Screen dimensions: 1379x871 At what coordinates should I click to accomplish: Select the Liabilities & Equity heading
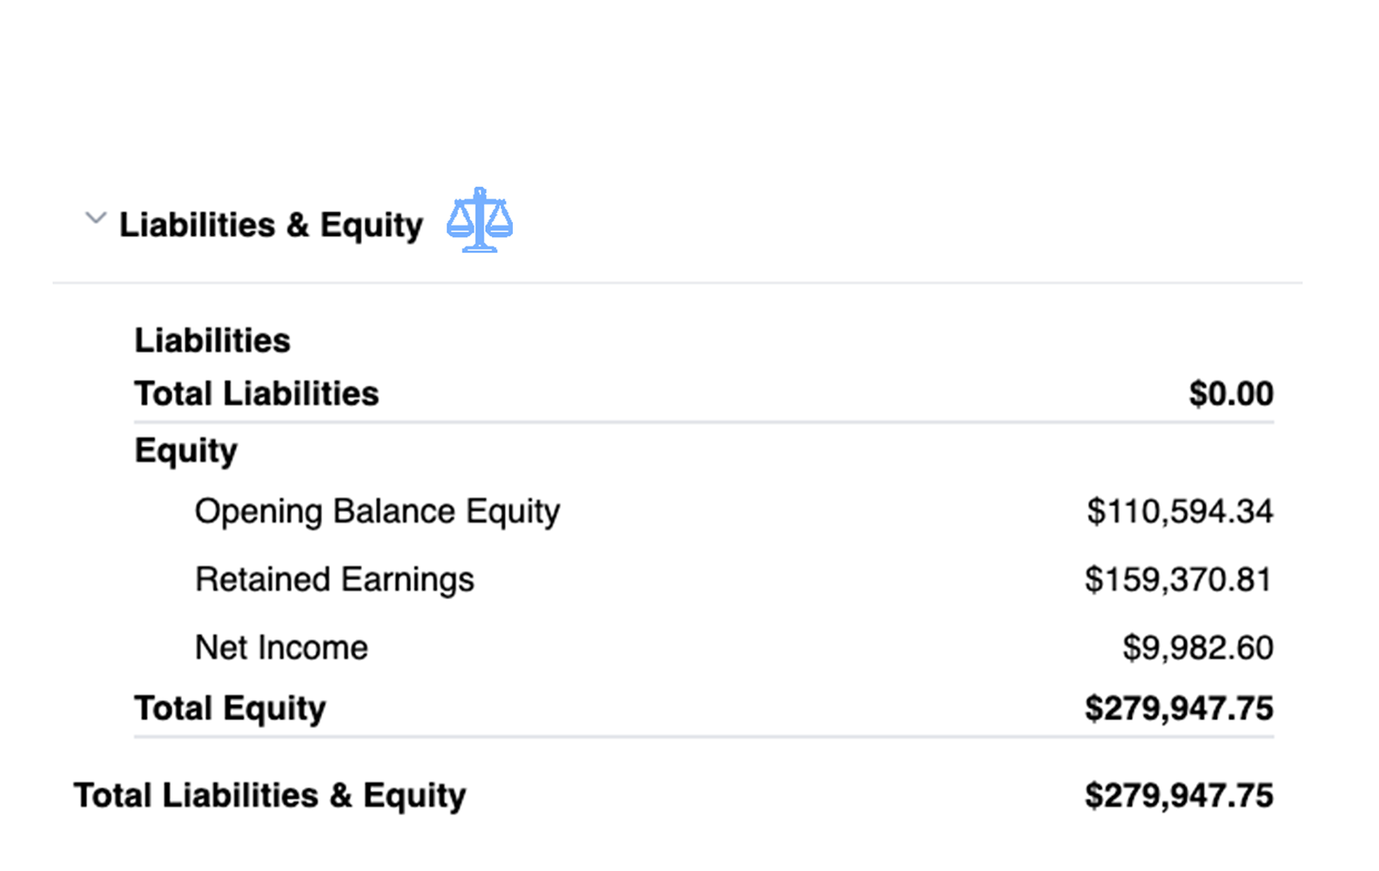tap(271, 225)
